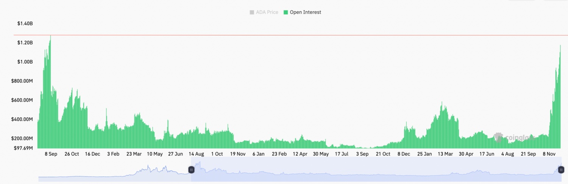Click the $1.40B y-axis label
The image size is (568, 184).
pos(25,23)
